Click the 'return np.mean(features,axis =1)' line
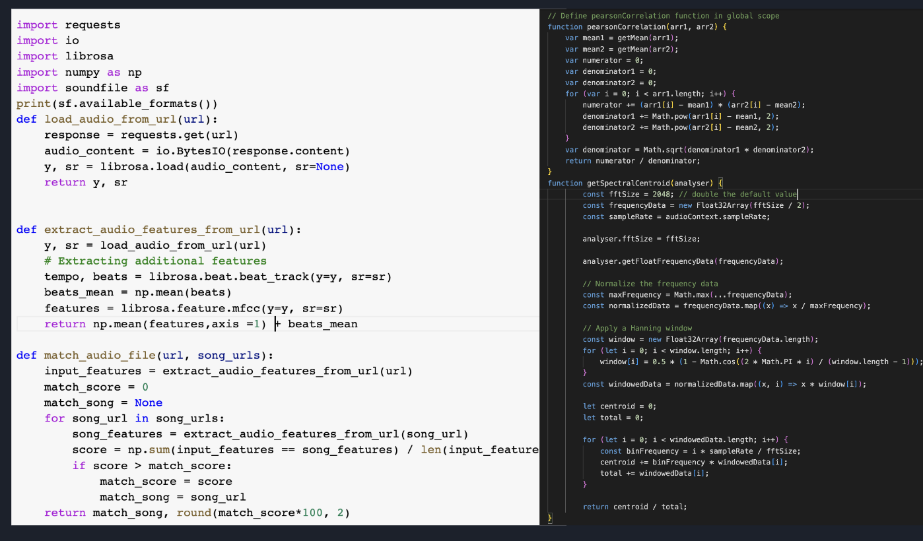The height and width of the screenshot is (541, 923). click(x=201, y=324)
